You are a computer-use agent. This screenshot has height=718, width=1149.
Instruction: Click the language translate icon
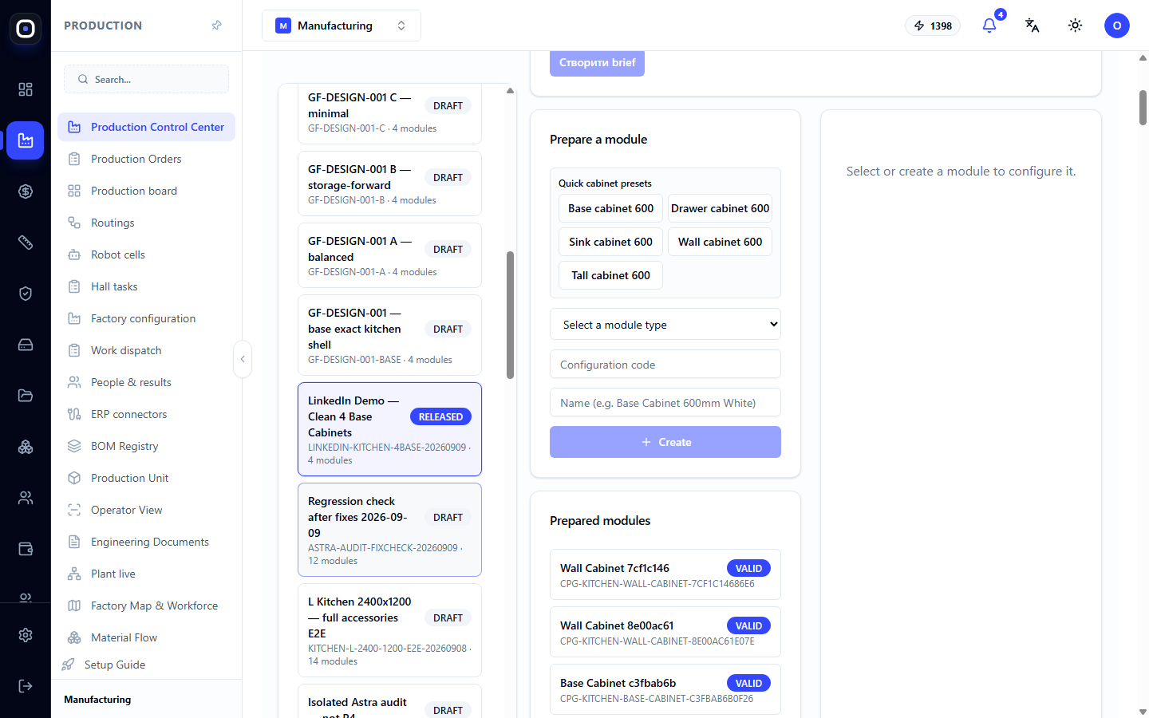pos(1033,26)
